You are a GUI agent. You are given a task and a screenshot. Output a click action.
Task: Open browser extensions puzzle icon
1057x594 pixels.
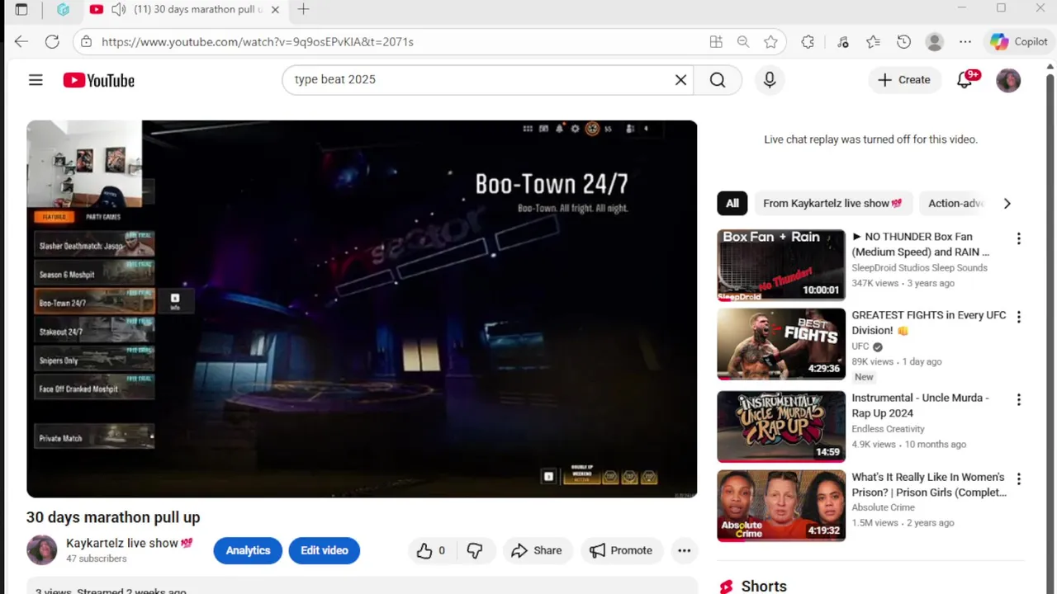click(808, 41)
